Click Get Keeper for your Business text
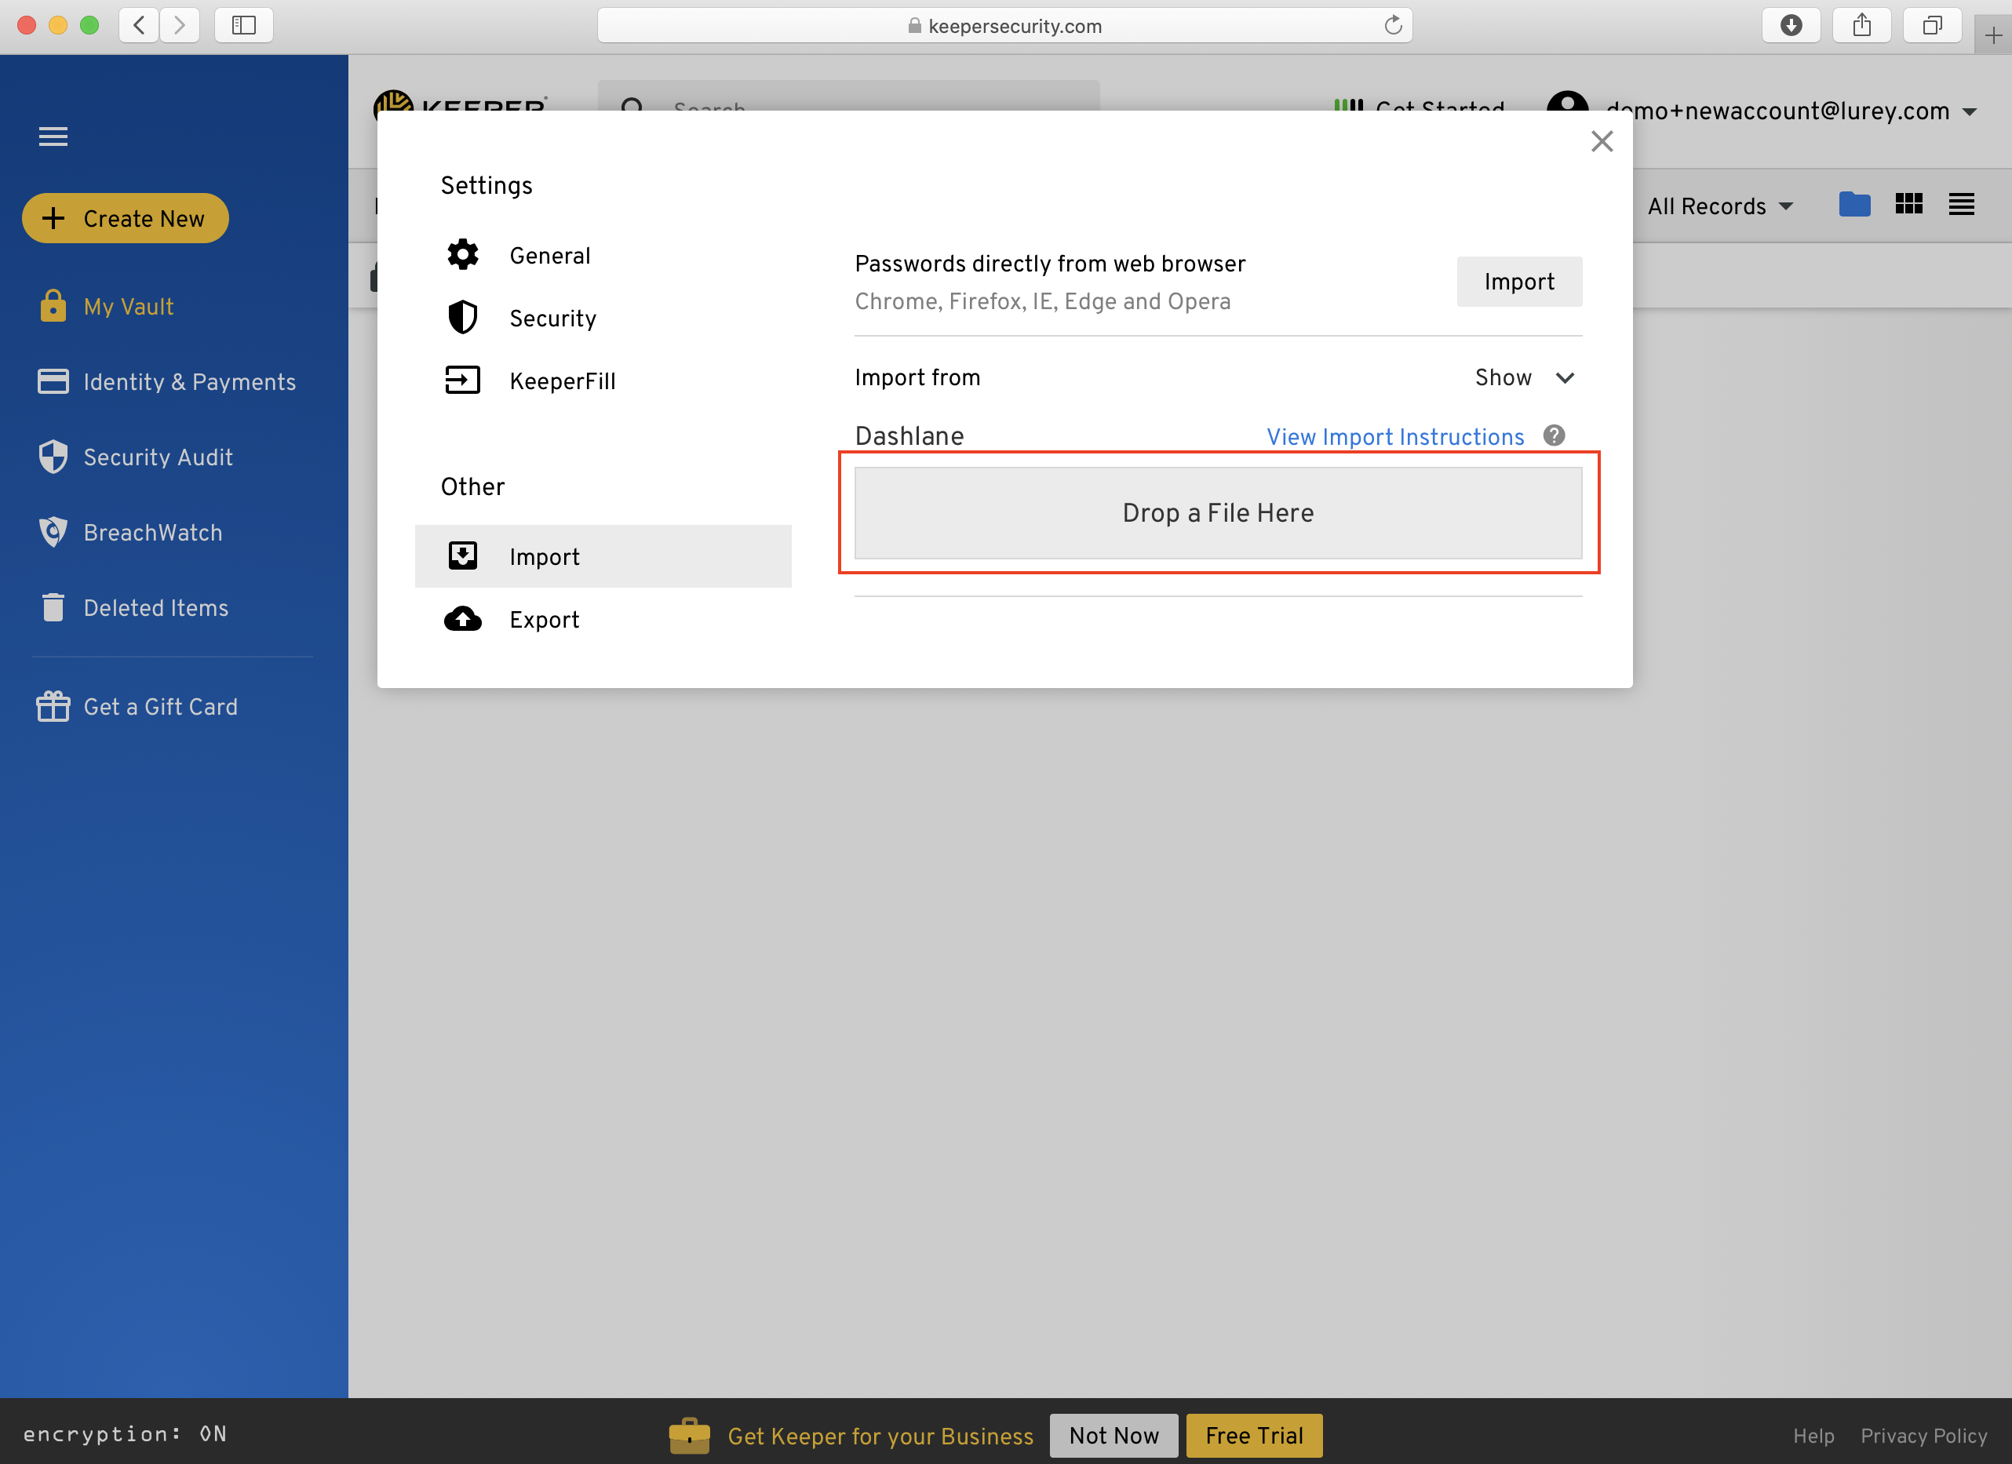Viewport: 2012px width, 1464px height. tap(881, 1437)
